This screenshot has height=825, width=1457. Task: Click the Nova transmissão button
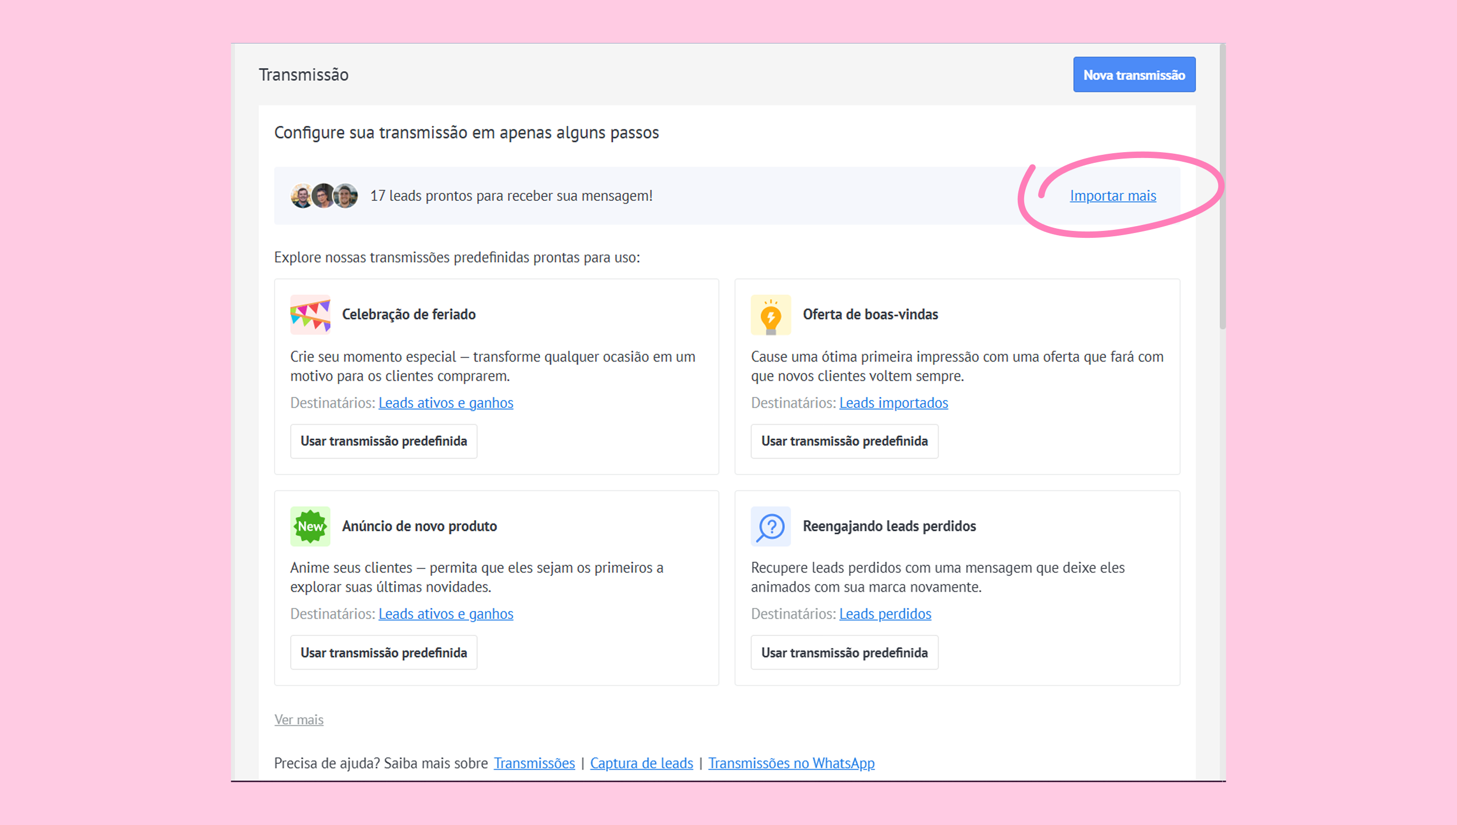click(x=1134, y=75)
